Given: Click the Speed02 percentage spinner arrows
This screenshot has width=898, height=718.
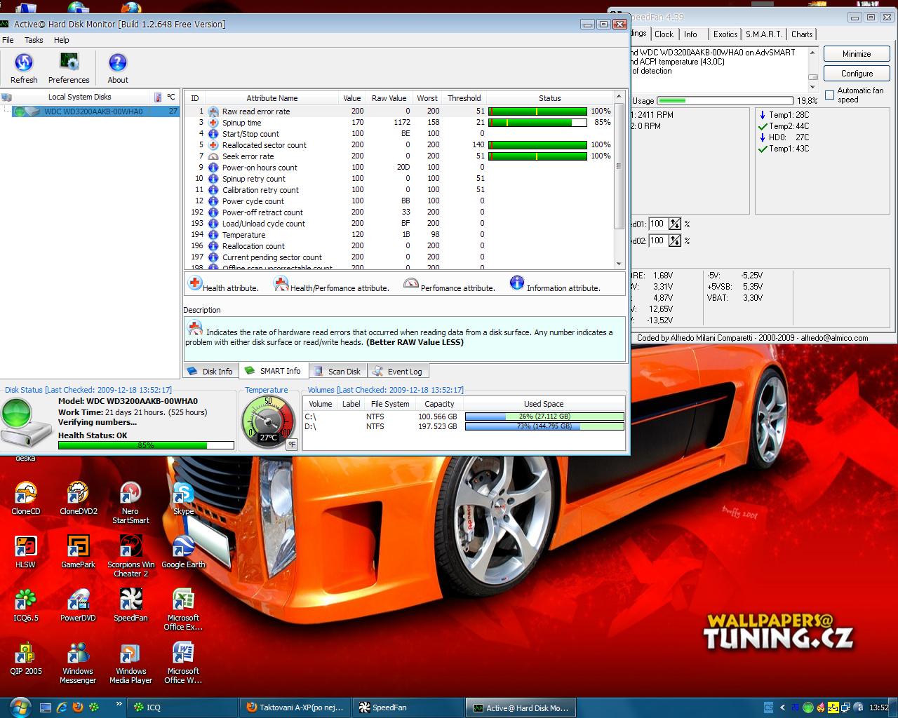Looking at the screenshot, I should [675, 241].
